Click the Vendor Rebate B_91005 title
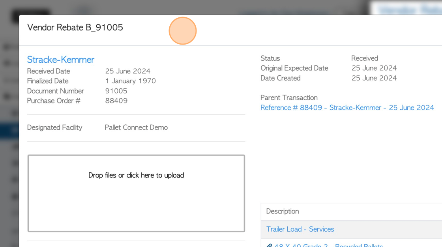Viewport: 442px width, 247px height. 75,27
